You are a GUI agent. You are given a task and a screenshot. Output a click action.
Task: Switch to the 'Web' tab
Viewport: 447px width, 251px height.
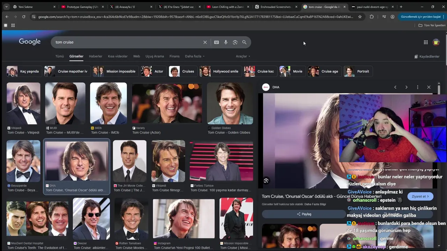137,56
